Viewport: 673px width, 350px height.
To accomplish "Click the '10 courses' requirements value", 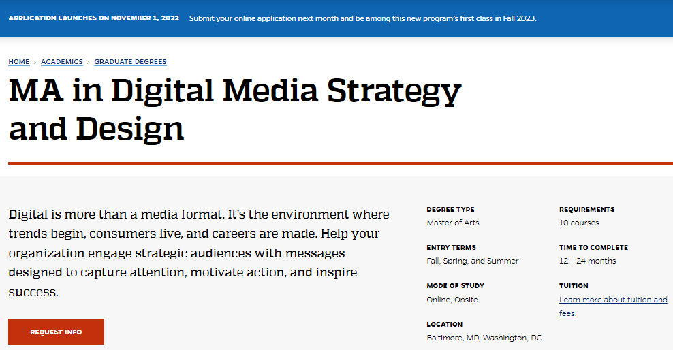I will (x=579, y=223).
